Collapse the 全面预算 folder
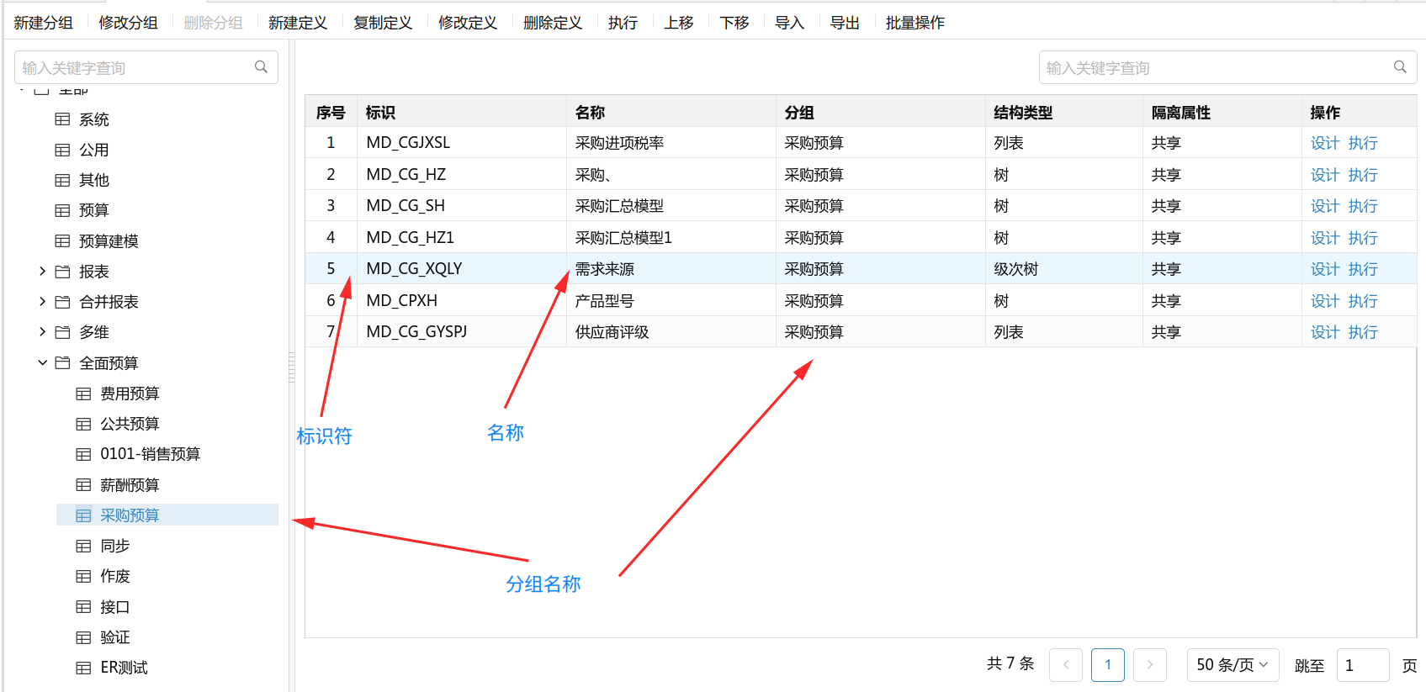This screenshot has height=692, width=1426. click(42, 363)
